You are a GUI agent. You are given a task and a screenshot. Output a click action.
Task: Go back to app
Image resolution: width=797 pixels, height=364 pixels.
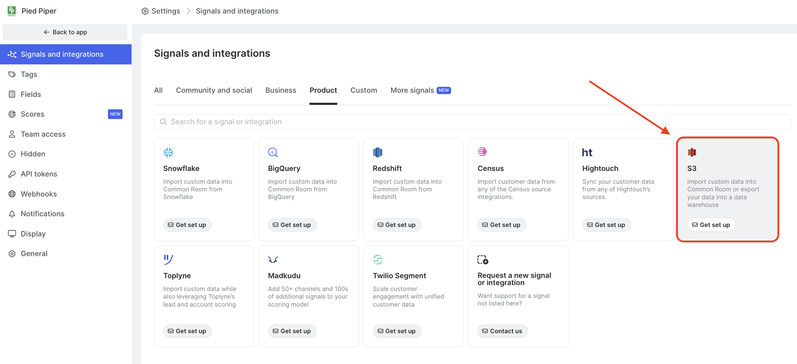coord(65,32)
